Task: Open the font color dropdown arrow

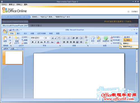Action: click(x=60, y=42)
